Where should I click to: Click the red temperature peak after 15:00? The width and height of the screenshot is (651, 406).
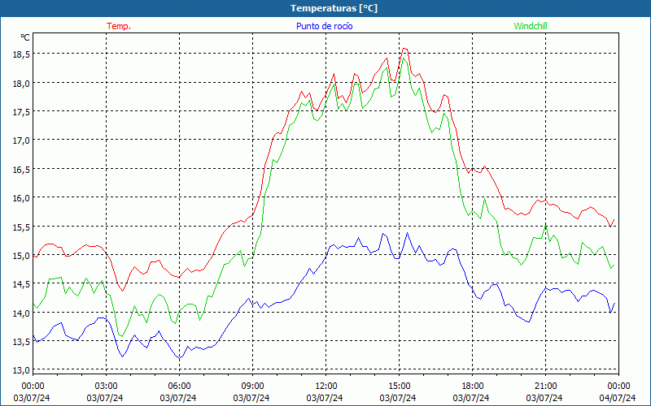(x=404, y=49)
